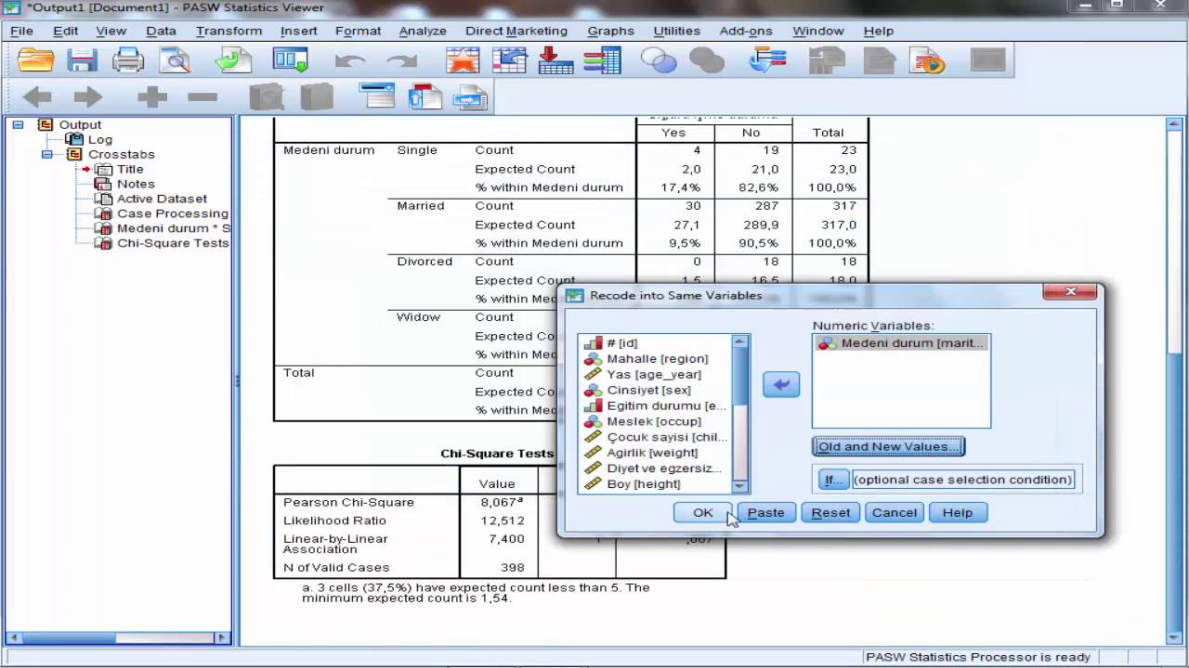Click the Undo arrow icon
Image resolution: width=1189 pixels, height=668 pixels.
tap(350, 62)
